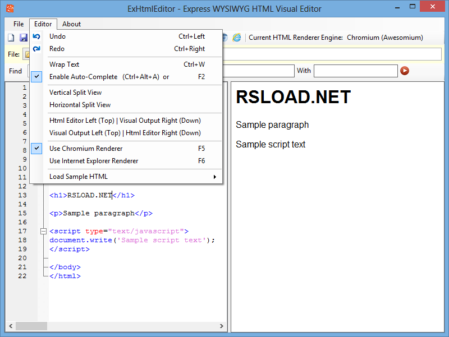The image size is (449, 337).
Task: Toggle Use Chromium Renderer checkmark
Action: point(36,149)
